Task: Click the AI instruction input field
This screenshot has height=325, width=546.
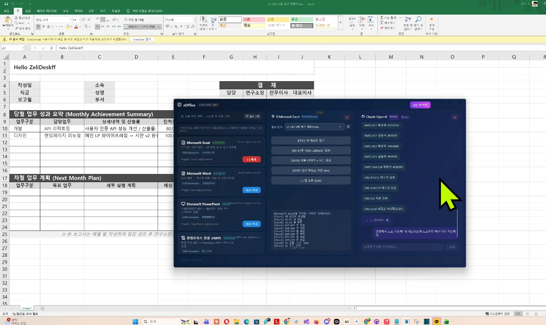Action: point(402,247)
